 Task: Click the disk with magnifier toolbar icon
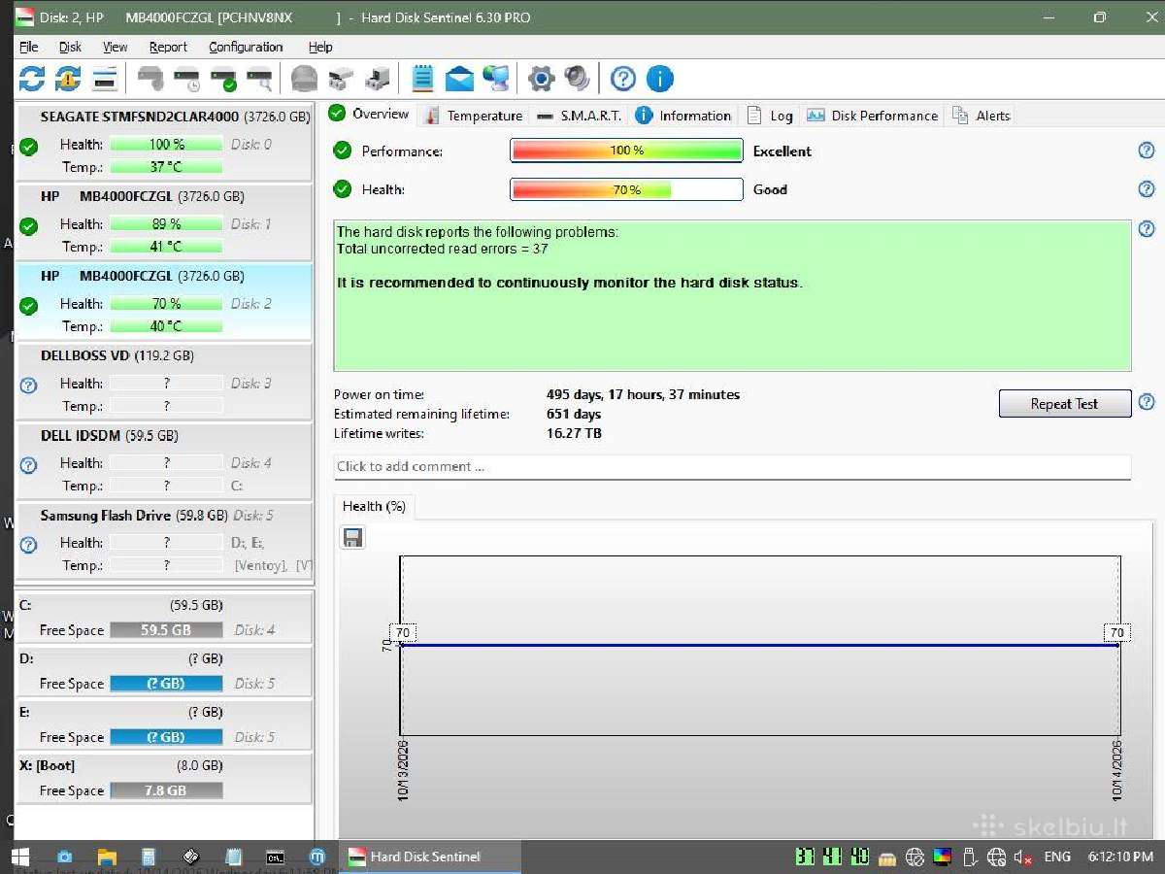(x=259, y=79)
